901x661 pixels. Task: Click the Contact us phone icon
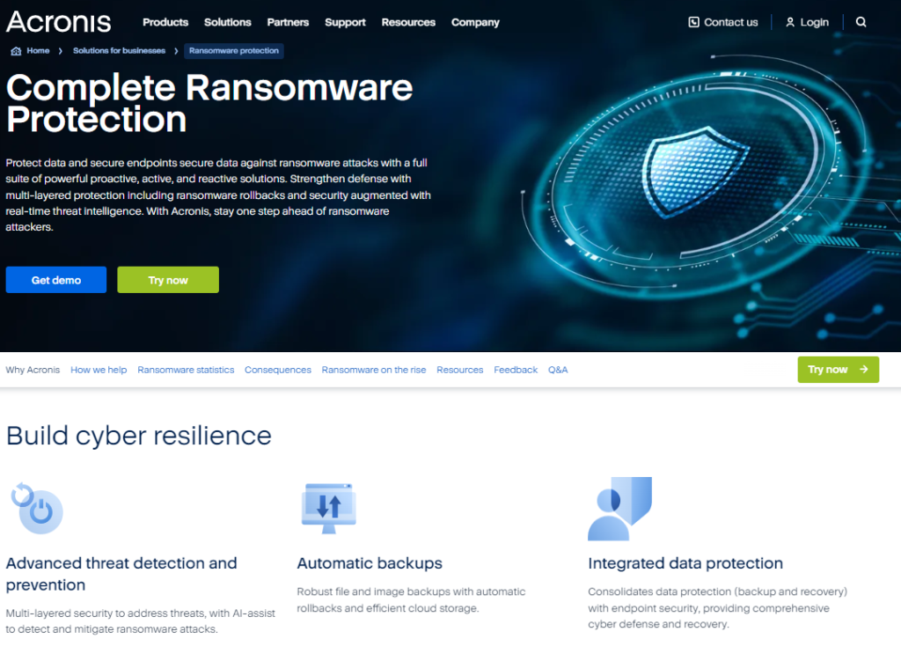(693, 22)
